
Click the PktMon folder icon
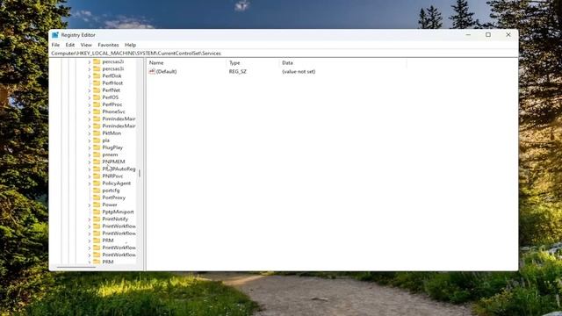pyautogui.click(x=97, y=133)
